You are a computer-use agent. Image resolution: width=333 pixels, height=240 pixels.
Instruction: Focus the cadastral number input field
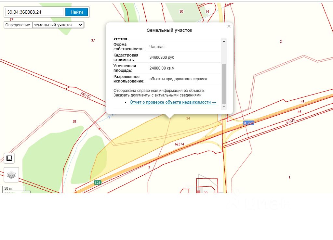[34, 12]
